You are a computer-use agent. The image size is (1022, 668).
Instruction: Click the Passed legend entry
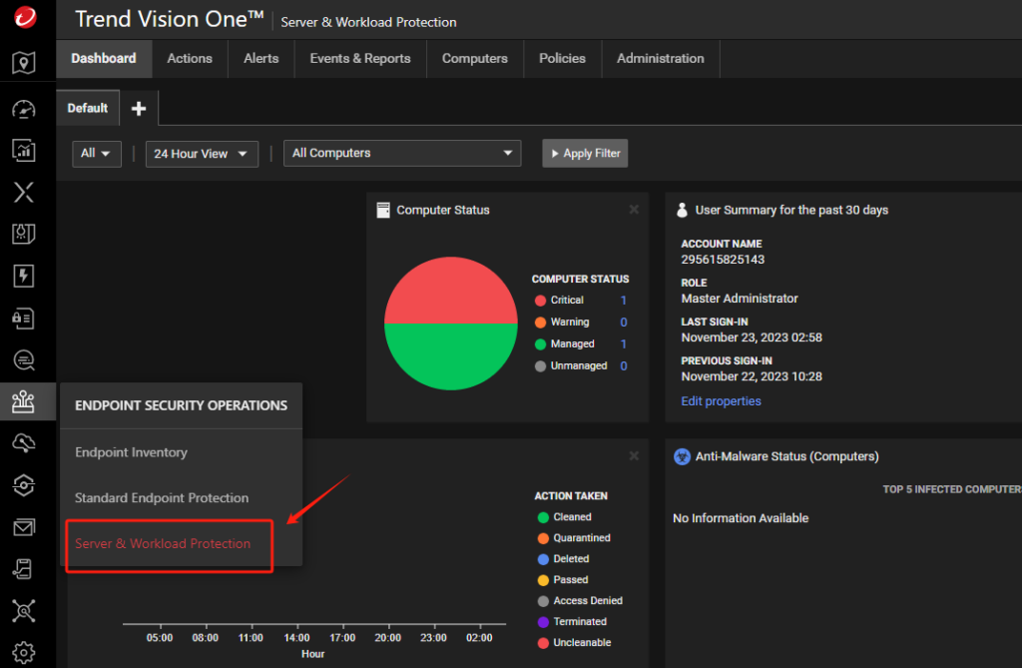tap(563, 580)
